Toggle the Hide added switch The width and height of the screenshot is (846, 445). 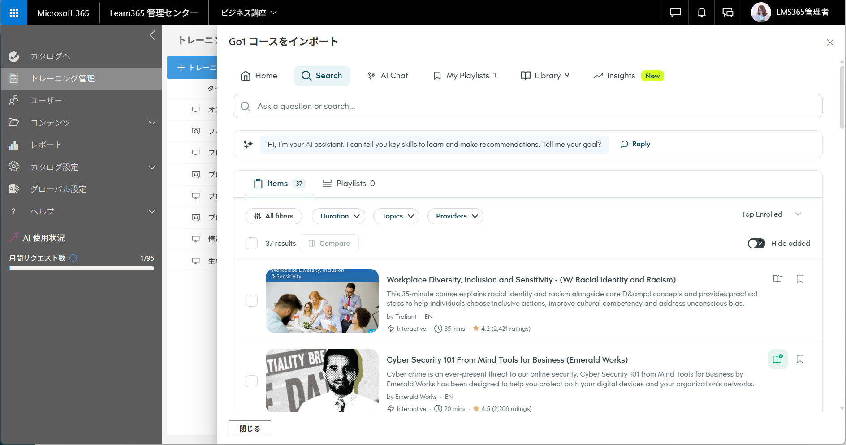coord(756,244)
